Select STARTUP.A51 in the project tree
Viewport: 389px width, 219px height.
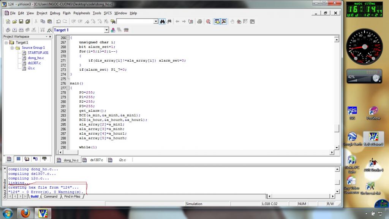coord(38,52)
